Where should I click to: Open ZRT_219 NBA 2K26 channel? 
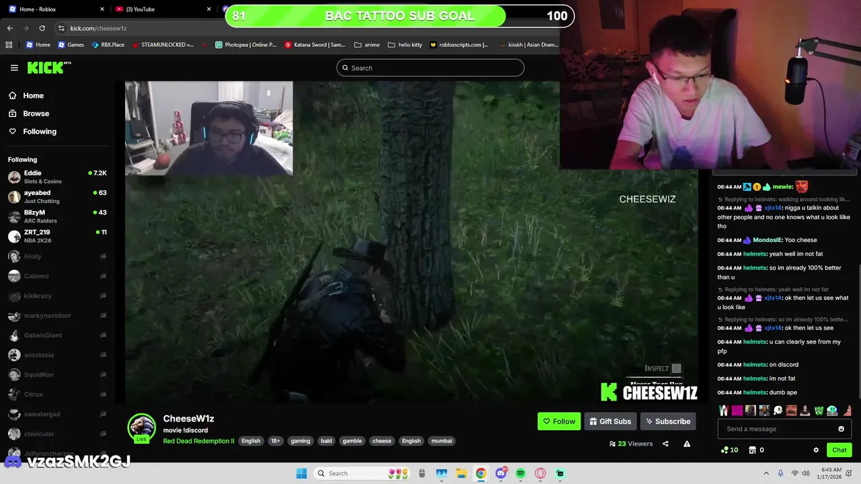[57, 236]
